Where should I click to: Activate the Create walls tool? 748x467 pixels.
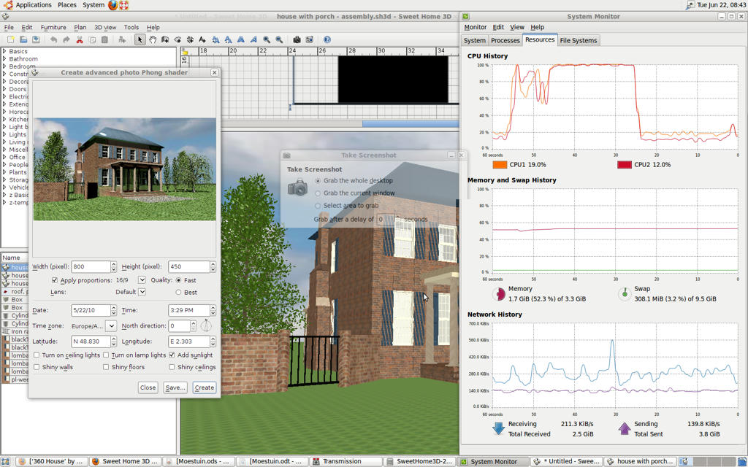(x=165, y=39)
